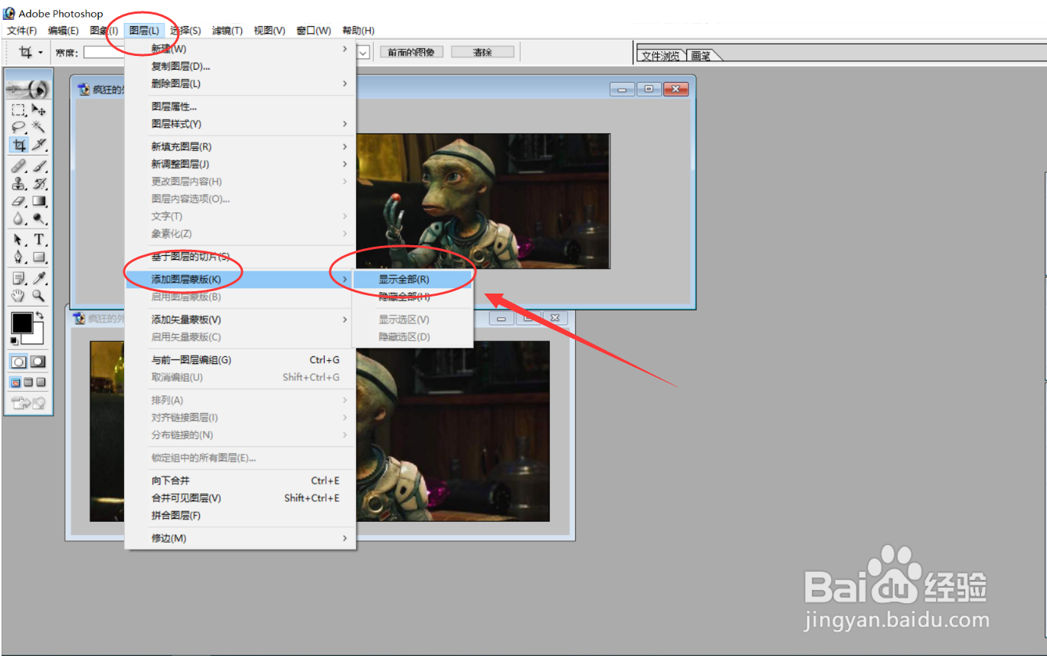Select the Magic Wand tool
The width and height of the screenshot is (1047, 656).
pyautogui.click(x=39, y=127)
